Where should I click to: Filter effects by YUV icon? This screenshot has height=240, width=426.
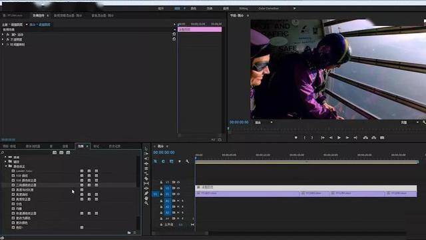coord(68,153)
